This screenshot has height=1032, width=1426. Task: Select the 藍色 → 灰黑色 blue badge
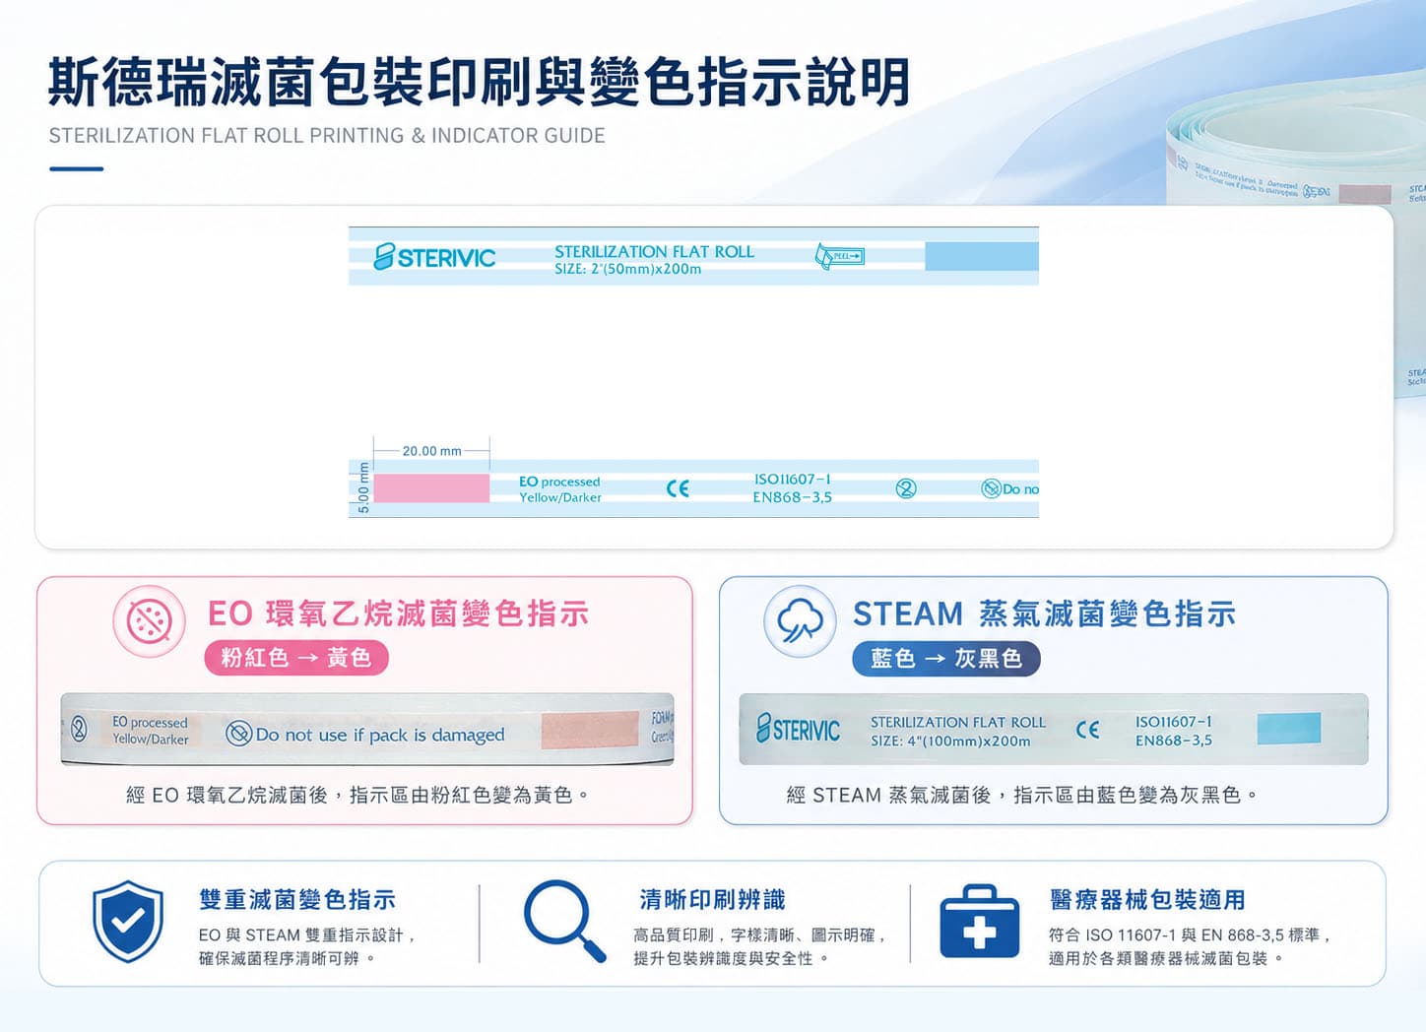(x=946, y=658)
